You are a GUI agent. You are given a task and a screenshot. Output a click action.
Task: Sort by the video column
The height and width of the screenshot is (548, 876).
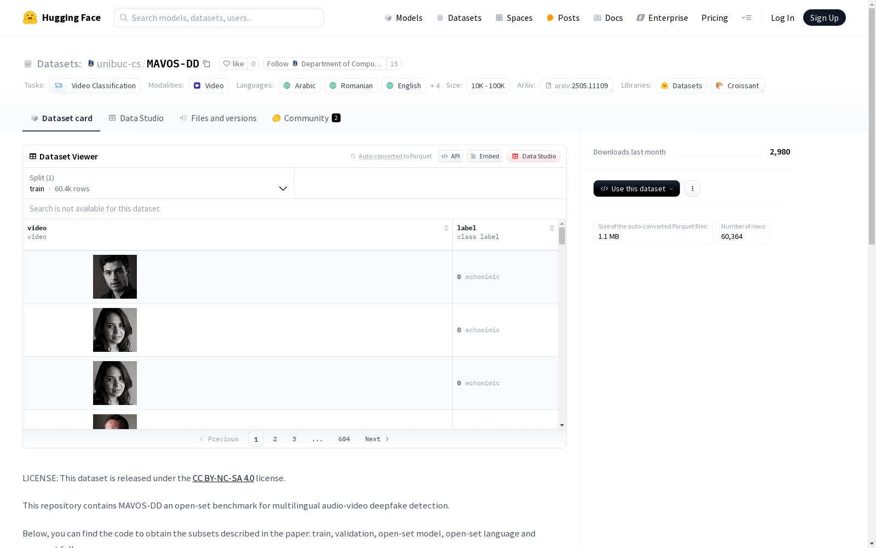pyautogui.click(x=446, y=228)
